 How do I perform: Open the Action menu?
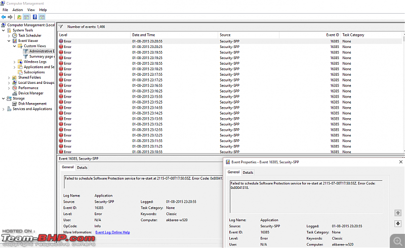[x=18, y=10]
